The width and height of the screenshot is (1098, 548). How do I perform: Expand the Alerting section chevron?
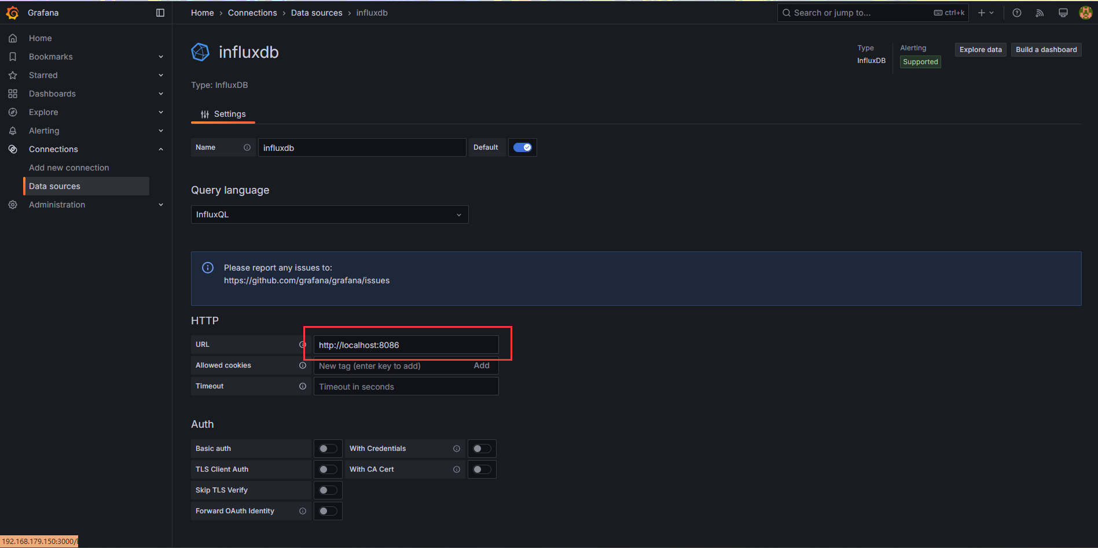161,131
